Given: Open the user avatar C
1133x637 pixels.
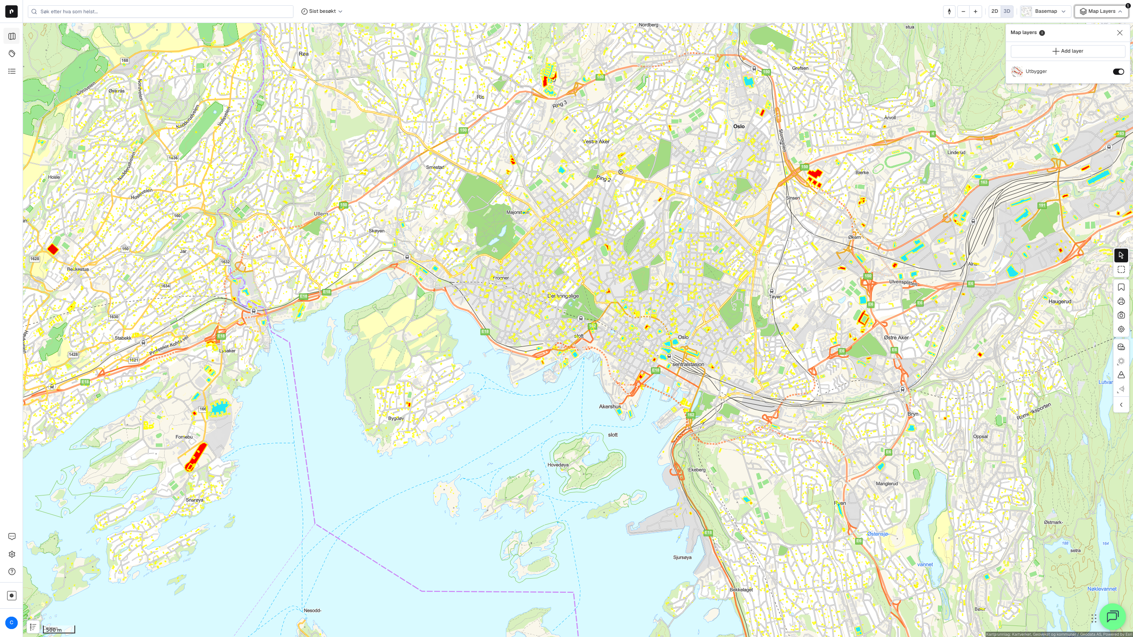Looking at the screenshot, I should pyautogui.click(x=12, y=622).
